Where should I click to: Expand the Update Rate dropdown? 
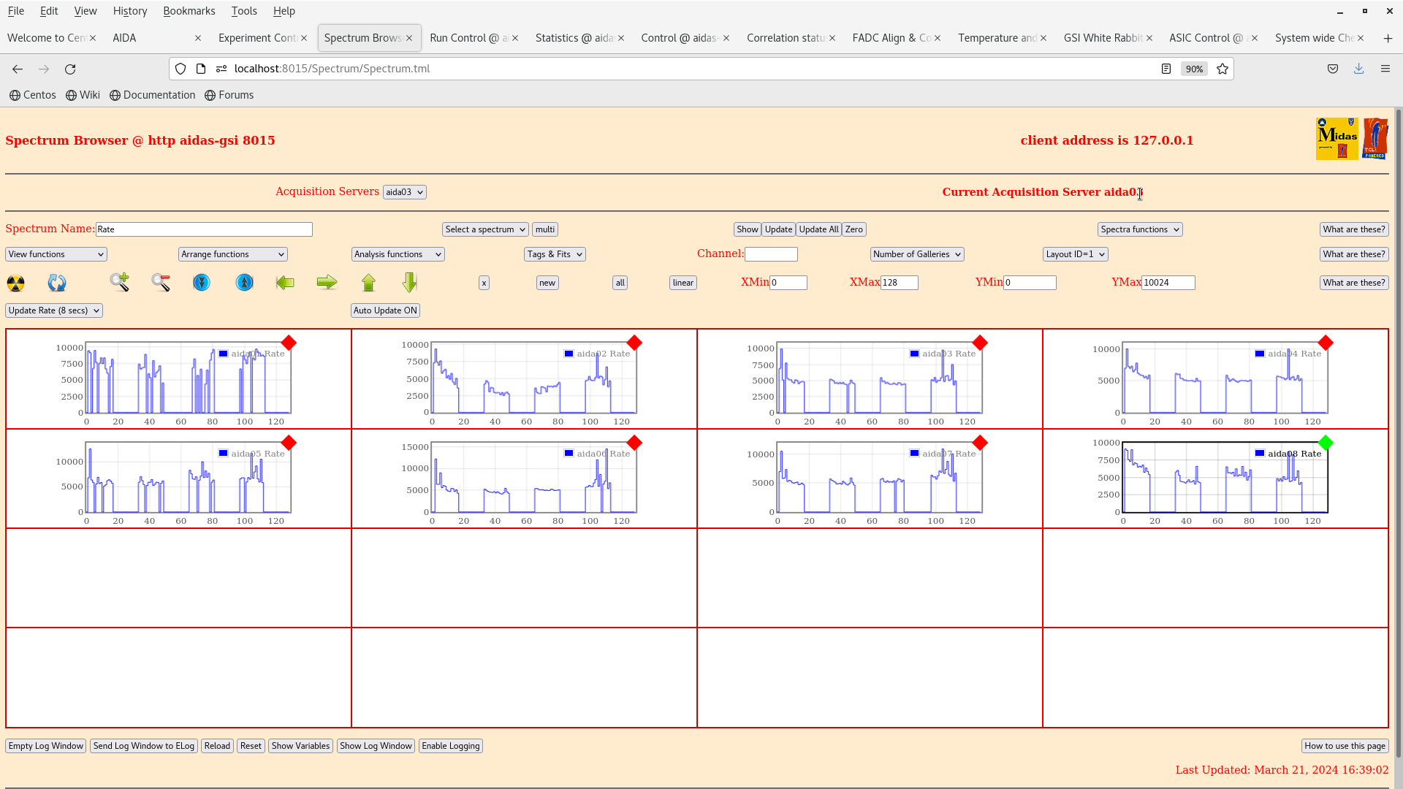point(54,310)
